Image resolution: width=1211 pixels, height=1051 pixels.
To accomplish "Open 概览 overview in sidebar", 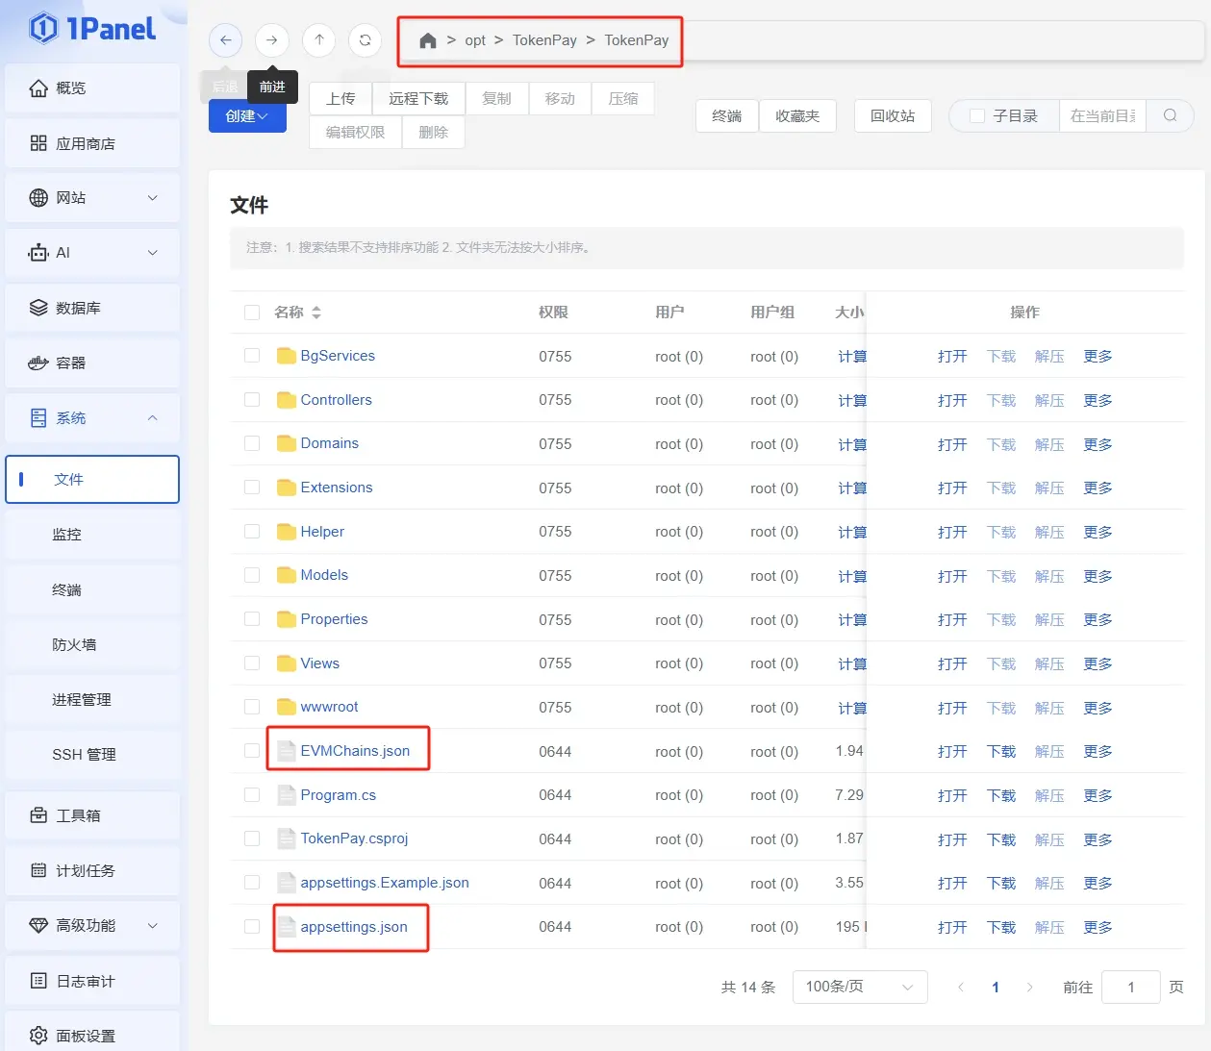I will pyautogui.click(x=92, y=88).
